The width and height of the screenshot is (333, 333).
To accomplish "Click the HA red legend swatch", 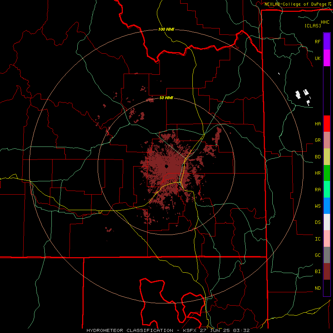I will [327, 124].
